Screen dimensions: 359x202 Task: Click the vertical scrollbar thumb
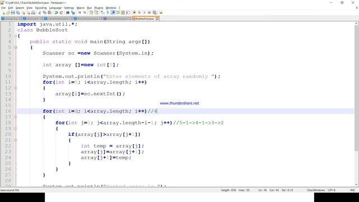[356, 88]
